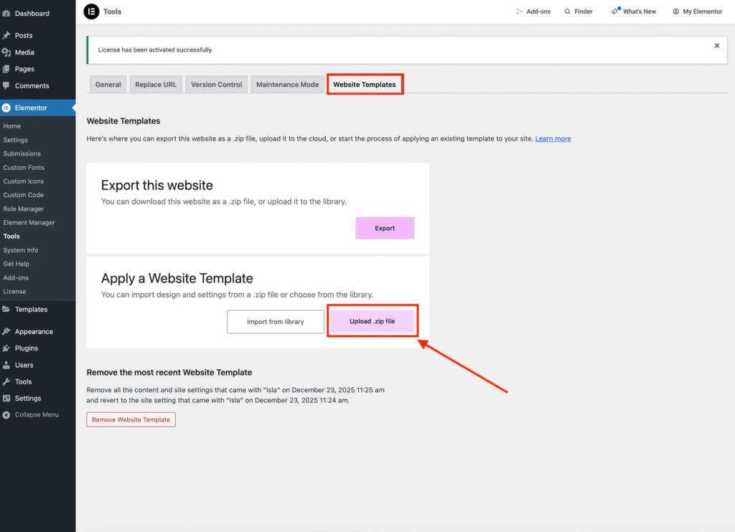Open the Media library icon
Image resolution: width=735 pixels, height=532 pixels.
[x=6, y=52]
